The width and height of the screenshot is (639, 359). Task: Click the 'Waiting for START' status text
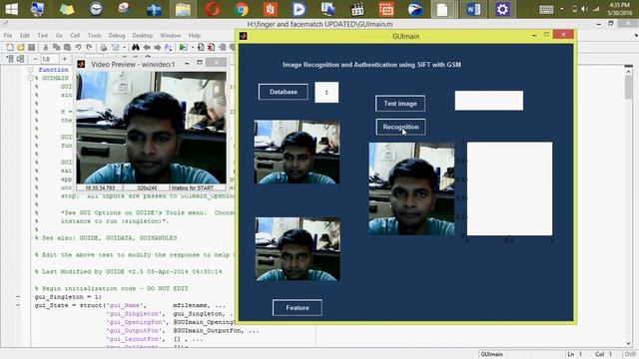click(192, 188)
